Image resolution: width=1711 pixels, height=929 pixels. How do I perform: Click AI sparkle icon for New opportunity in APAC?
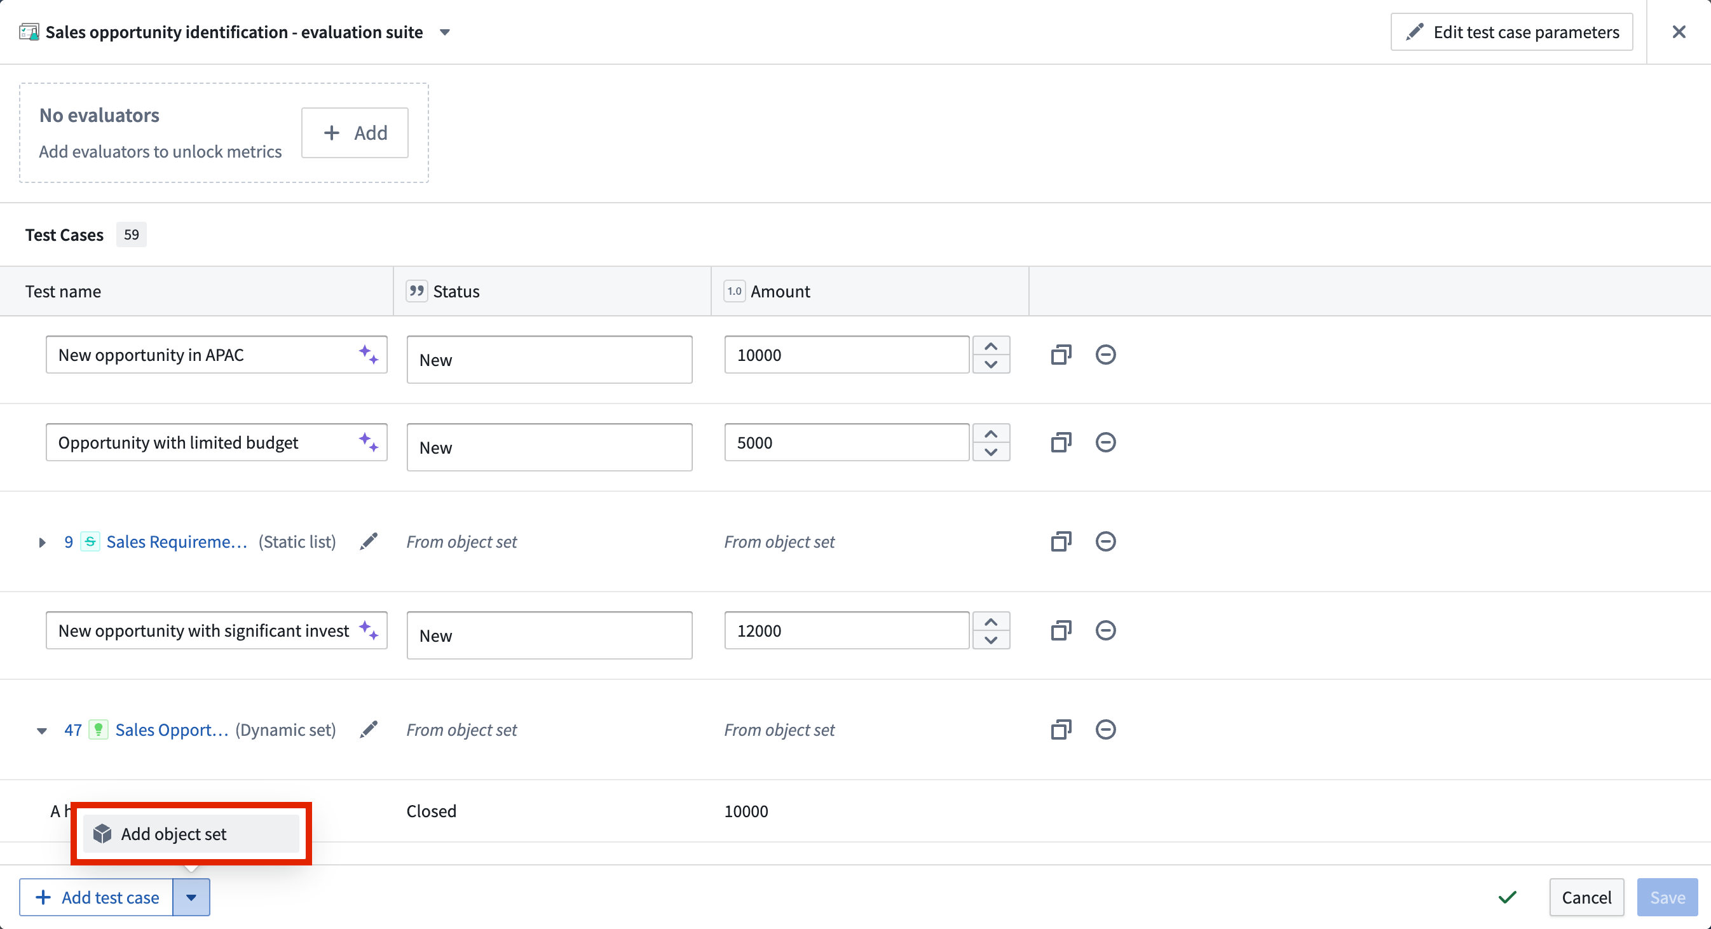[x=369, y=355]
